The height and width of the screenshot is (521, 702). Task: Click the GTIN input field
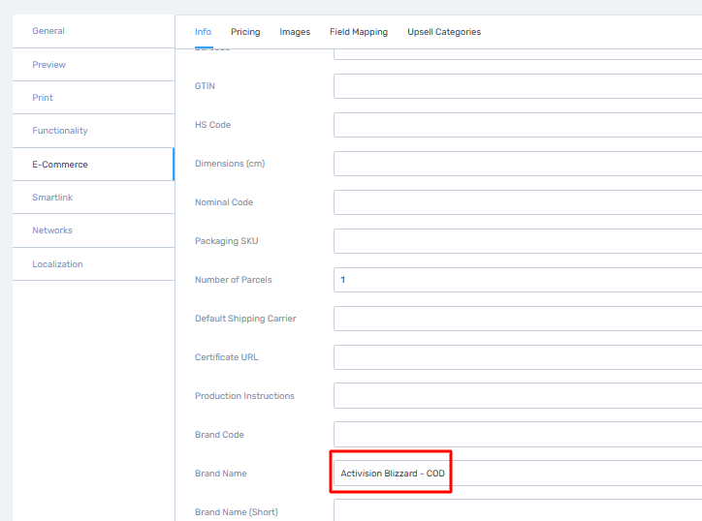(517, 86)
